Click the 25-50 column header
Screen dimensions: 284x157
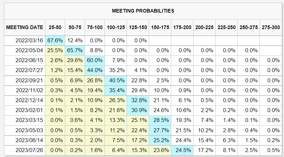(55, 27)
